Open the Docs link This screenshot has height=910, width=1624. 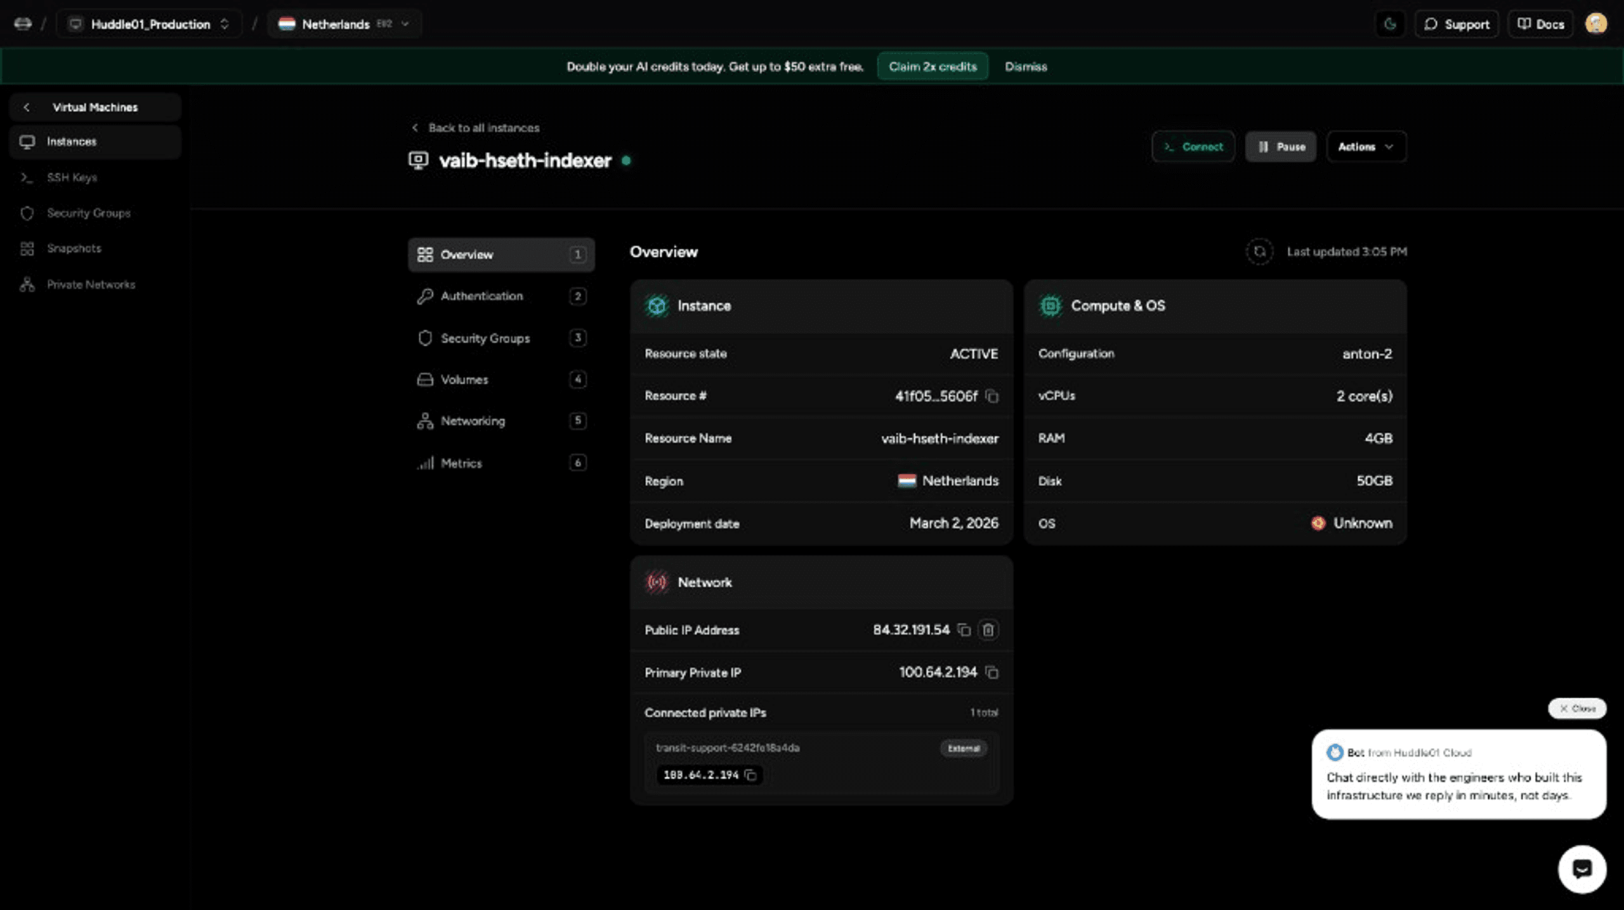click(x=1540, y=24)
